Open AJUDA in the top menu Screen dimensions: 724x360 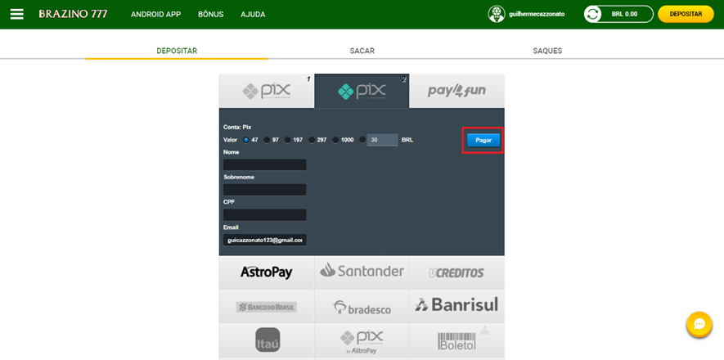(x=253, y=14)
